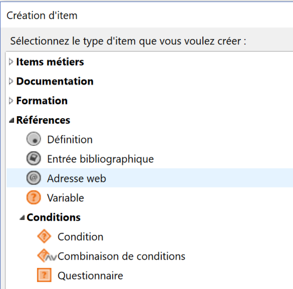Select the Entrée bibliographique label
Image resolution: width=293 pixels, height=289 pixels.
(100, 159)
